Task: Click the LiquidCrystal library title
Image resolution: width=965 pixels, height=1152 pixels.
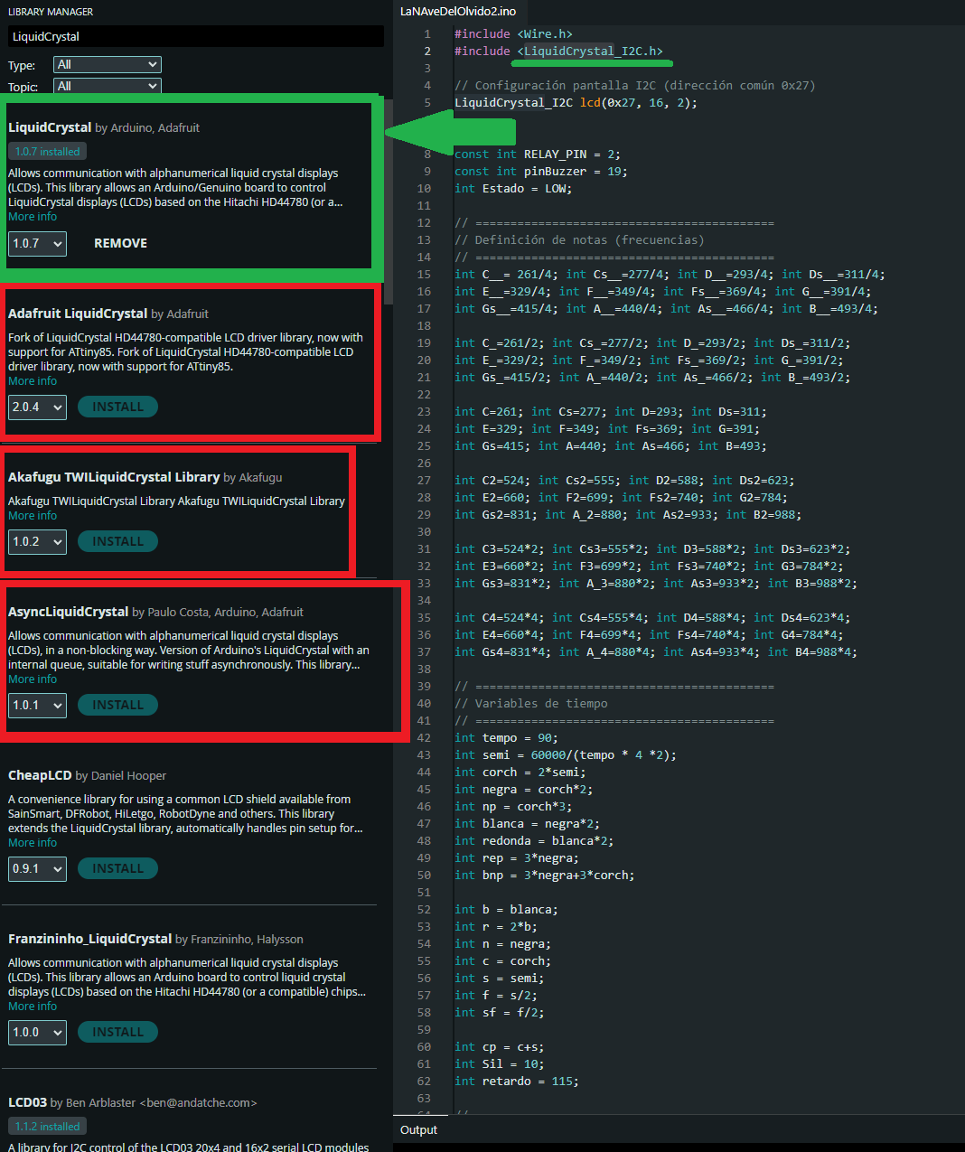Action: pyautogui.click(x=50, y=127)
